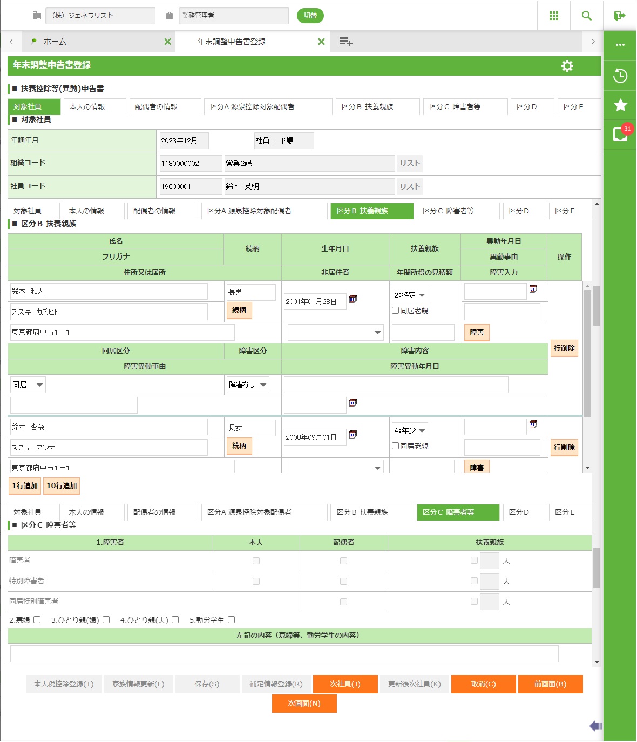637x742 pixels.
Task: Open calendar picker beside 2001年01月28日 birthdate
Action: (353, 299)
